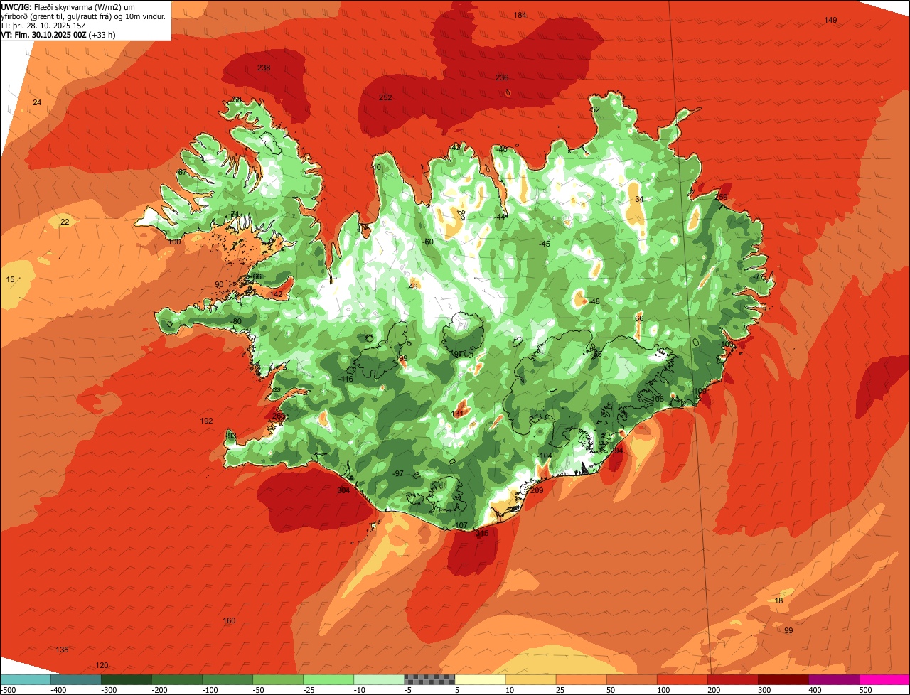
Task: Click the value -97 in southern Iceland
Action: coord(398,473)
